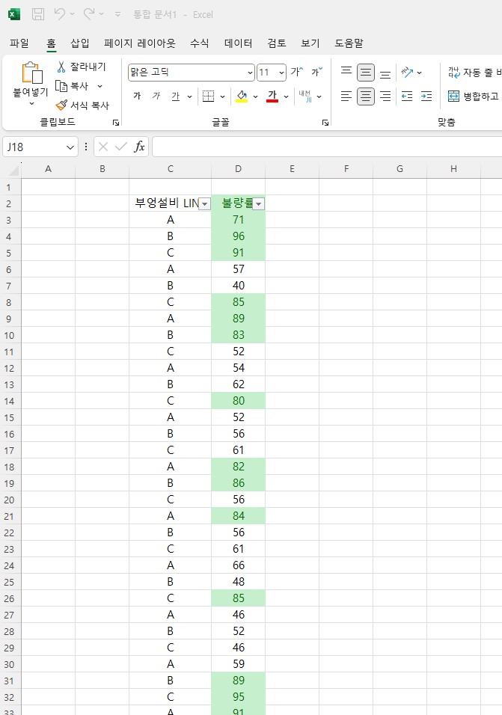Toggle bold 가 formatting
Viewport: 502px width, 715px height.
pos(137,96)
